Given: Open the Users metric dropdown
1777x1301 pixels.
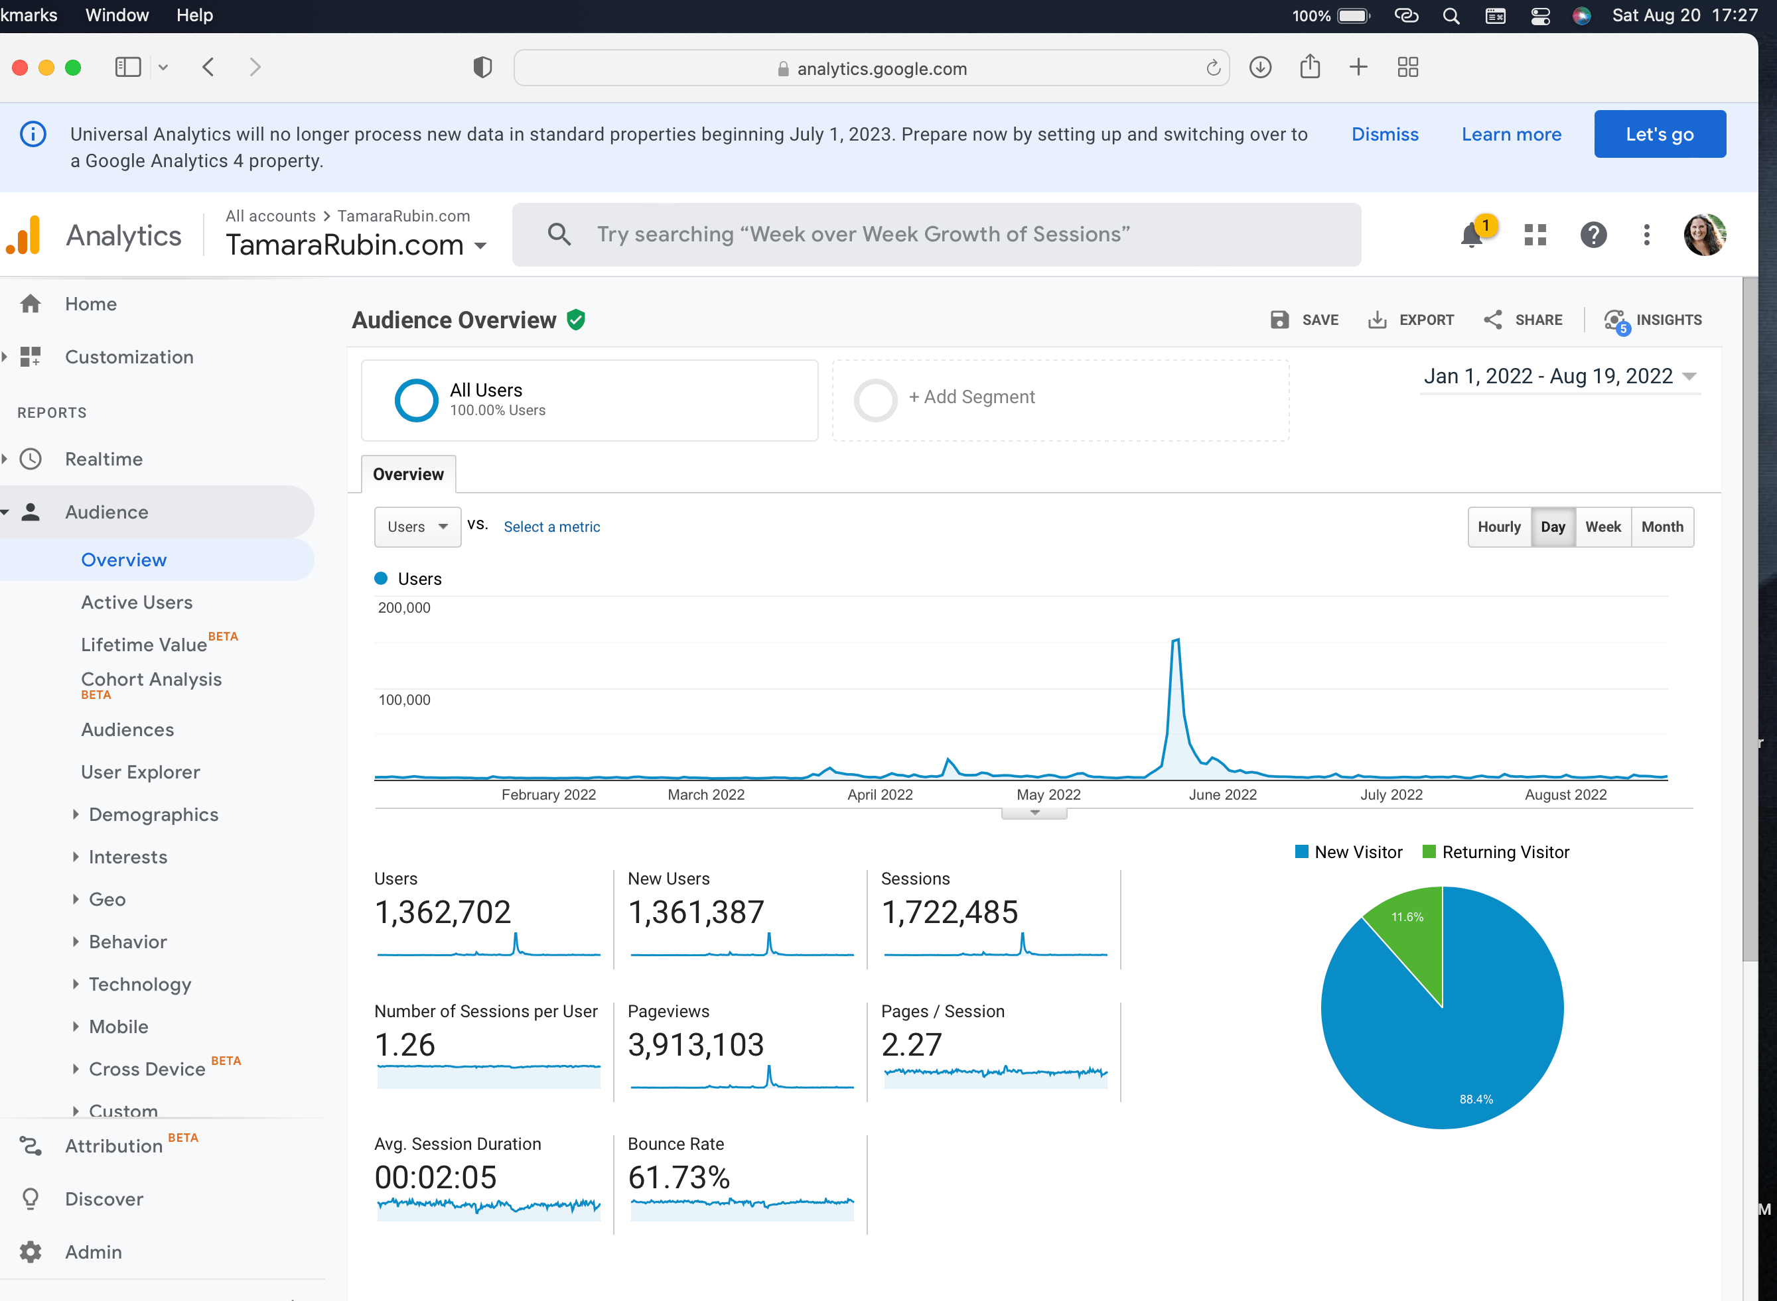Looking at the screenshot, I should [x=417, y=527].
